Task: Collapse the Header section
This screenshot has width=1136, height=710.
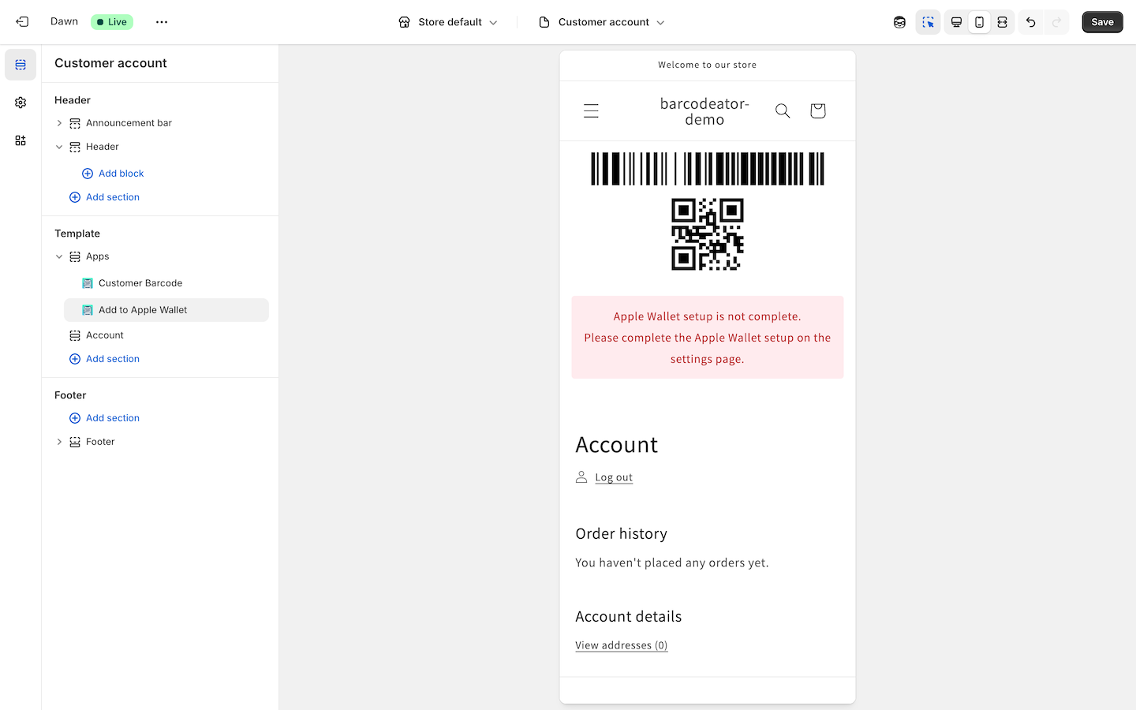Action: 59,147
